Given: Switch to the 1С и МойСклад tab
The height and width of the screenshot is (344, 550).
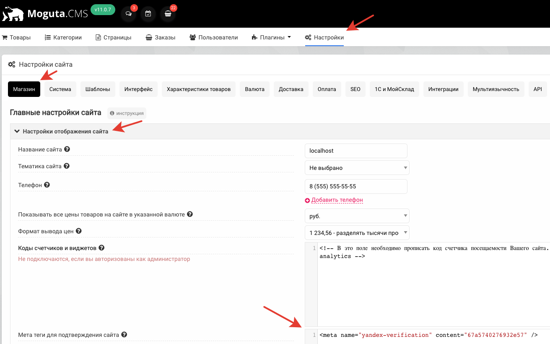Looking at the screenshot, I should [394, 89].
